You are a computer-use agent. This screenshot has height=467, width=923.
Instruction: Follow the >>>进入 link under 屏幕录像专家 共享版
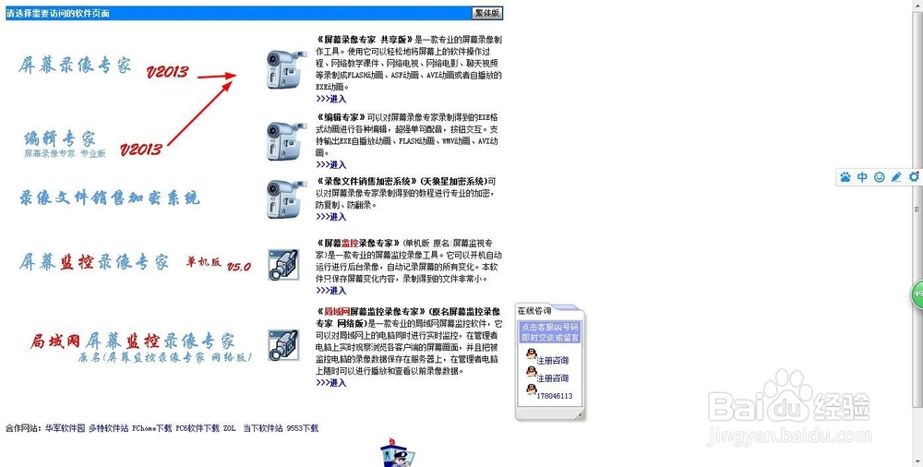330,99
